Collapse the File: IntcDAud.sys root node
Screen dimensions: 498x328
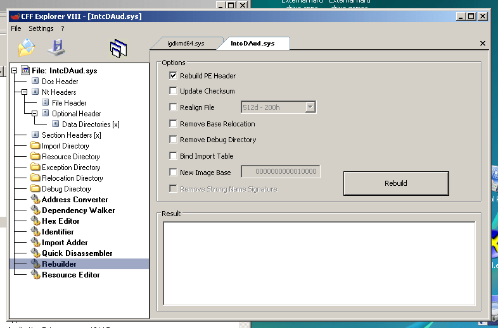pos(15,71)
